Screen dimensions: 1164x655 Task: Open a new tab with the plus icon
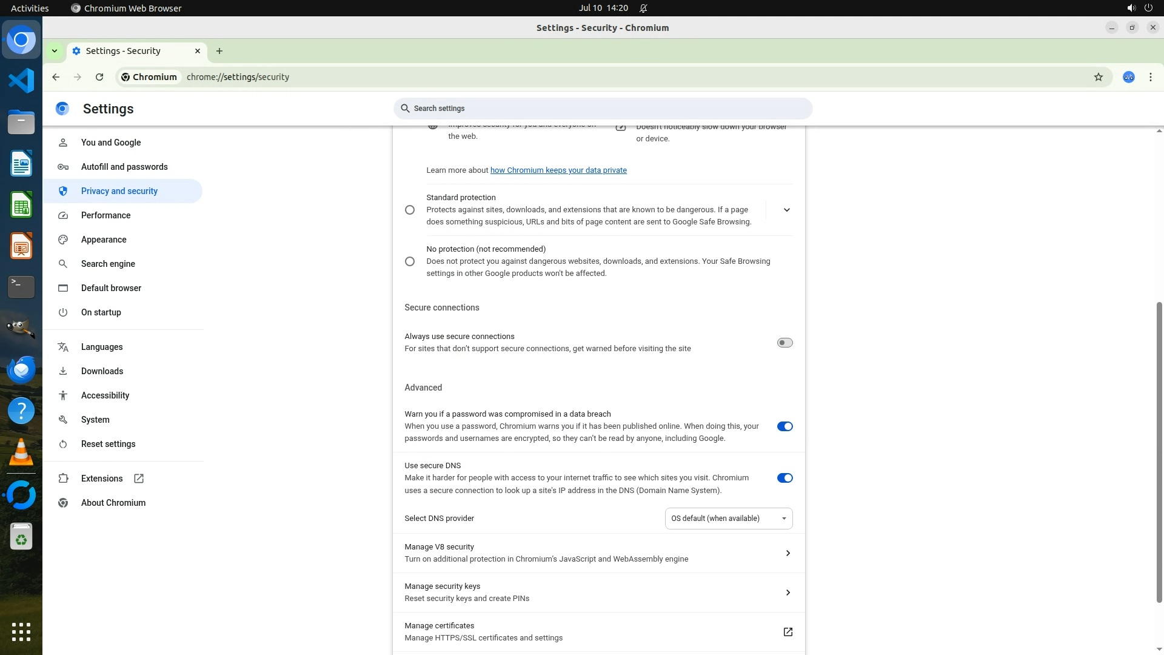(x=219, y=51)
